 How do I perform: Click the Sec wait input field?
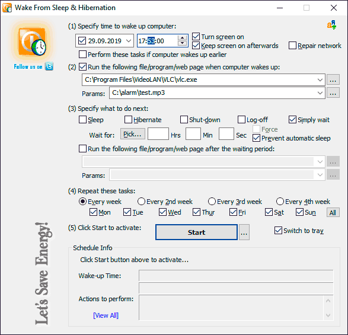tap(226, 133)
